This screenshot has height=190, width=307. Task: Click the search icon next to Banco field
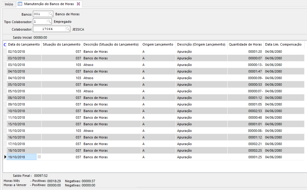[x=51, y=14]
